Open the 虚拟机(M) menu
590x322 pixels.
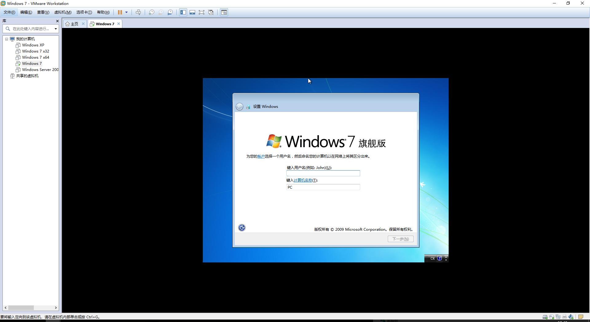pos(62,12)
